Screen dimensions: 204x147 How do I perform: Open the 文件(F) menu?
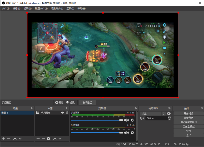[6, 9]
